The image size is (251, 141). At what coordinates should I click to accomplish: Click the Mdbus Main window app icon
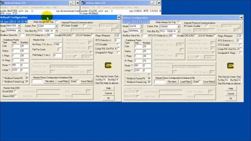pos(83,3)
